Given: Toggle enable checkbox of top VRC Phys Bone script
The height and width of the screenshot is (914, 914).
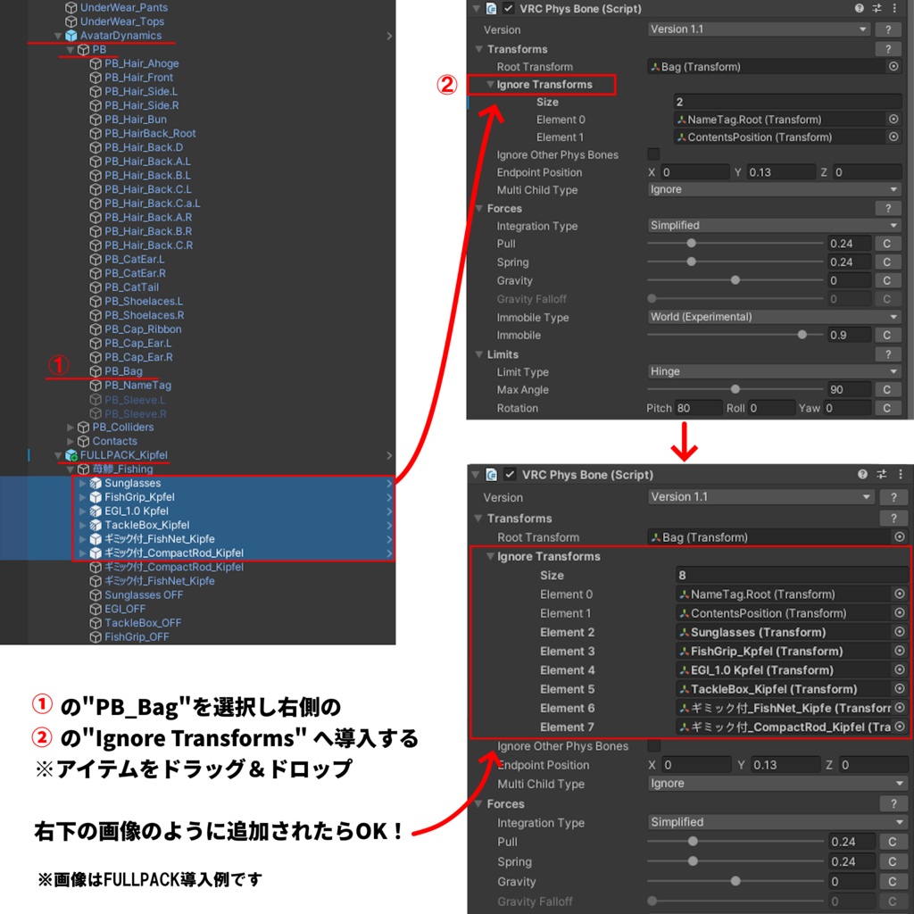Looking at the screenshot, I should click(x=508, y=8).
